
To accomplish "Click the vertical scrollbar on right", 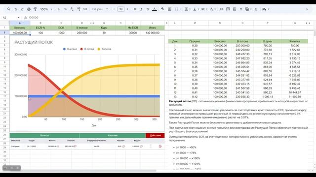I will click(315, 33).
